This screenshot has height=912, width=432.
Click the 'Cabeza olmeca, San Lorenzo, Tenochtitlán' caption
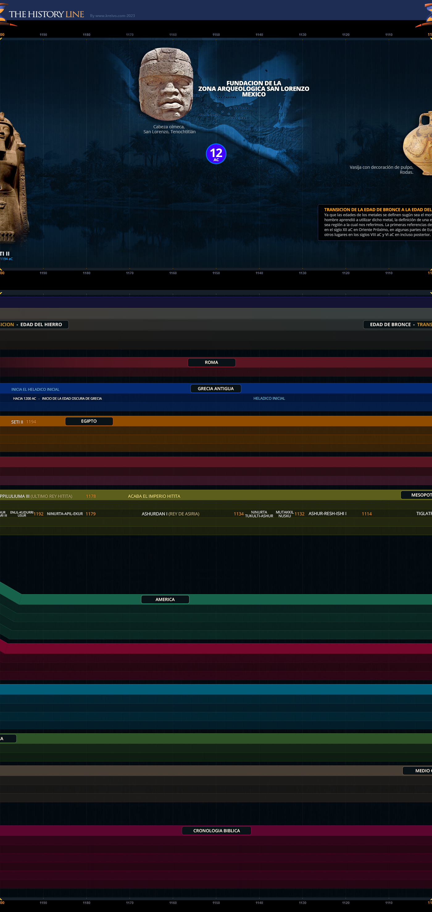[169, 129]
